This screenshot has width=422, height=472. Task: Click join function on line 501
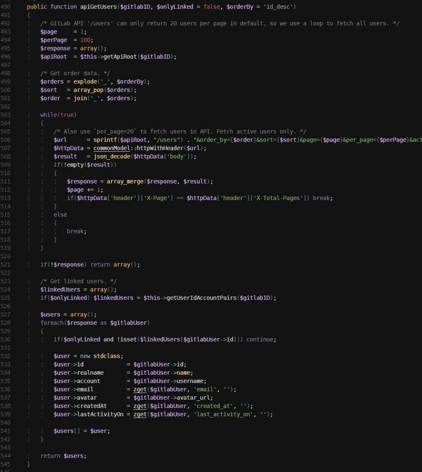coord(80,98)
